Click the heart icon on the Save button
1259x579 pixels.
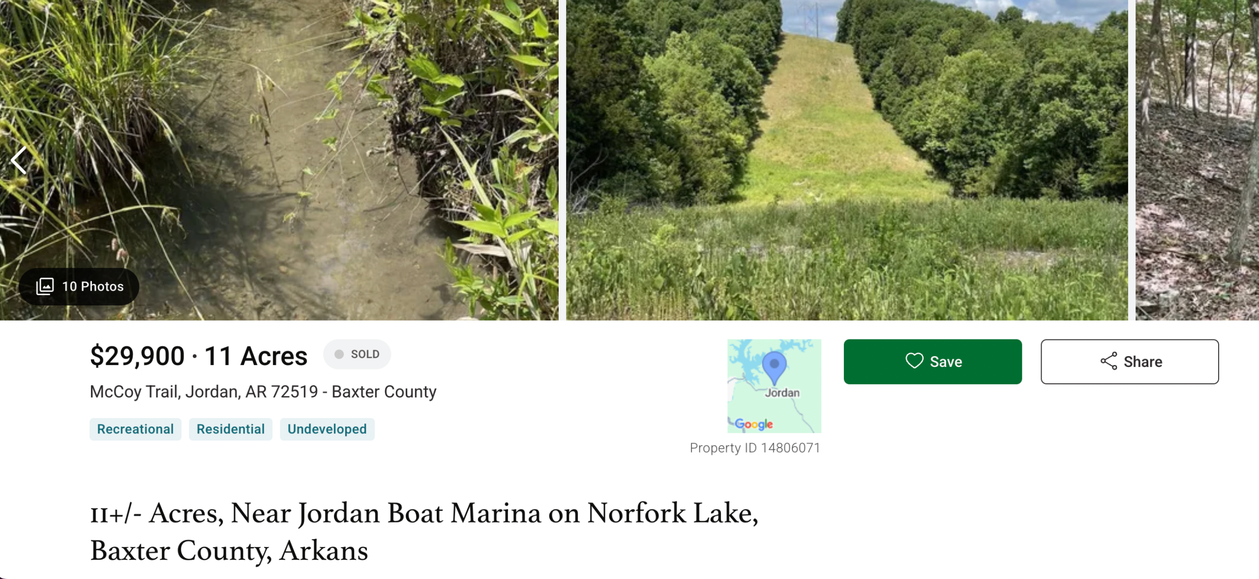click(914, 361)
